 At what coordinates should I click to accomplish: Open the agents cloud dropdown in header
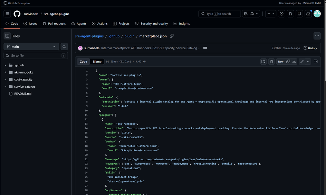[255, 14]
